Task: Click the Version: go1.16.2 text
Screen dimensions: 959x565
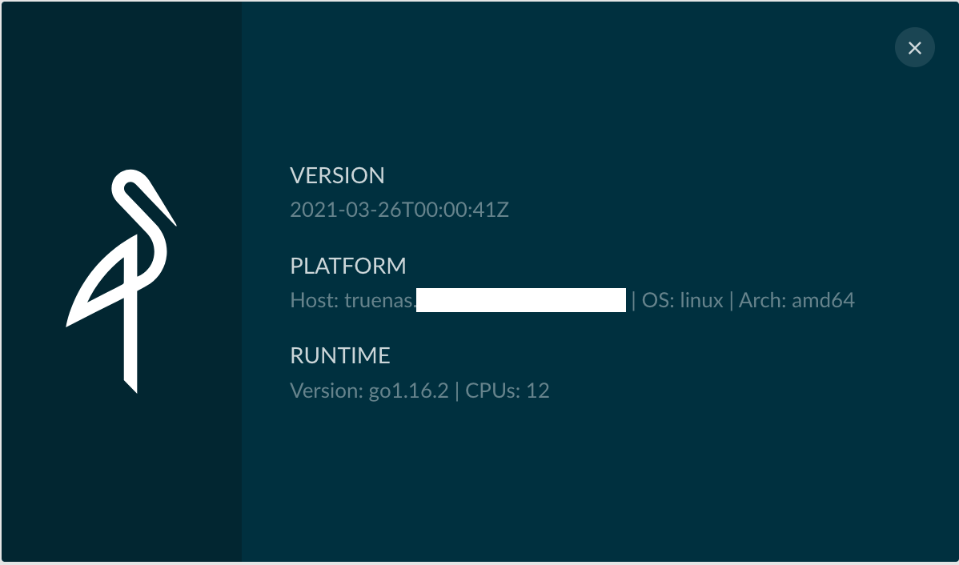Action: (369, 390)
